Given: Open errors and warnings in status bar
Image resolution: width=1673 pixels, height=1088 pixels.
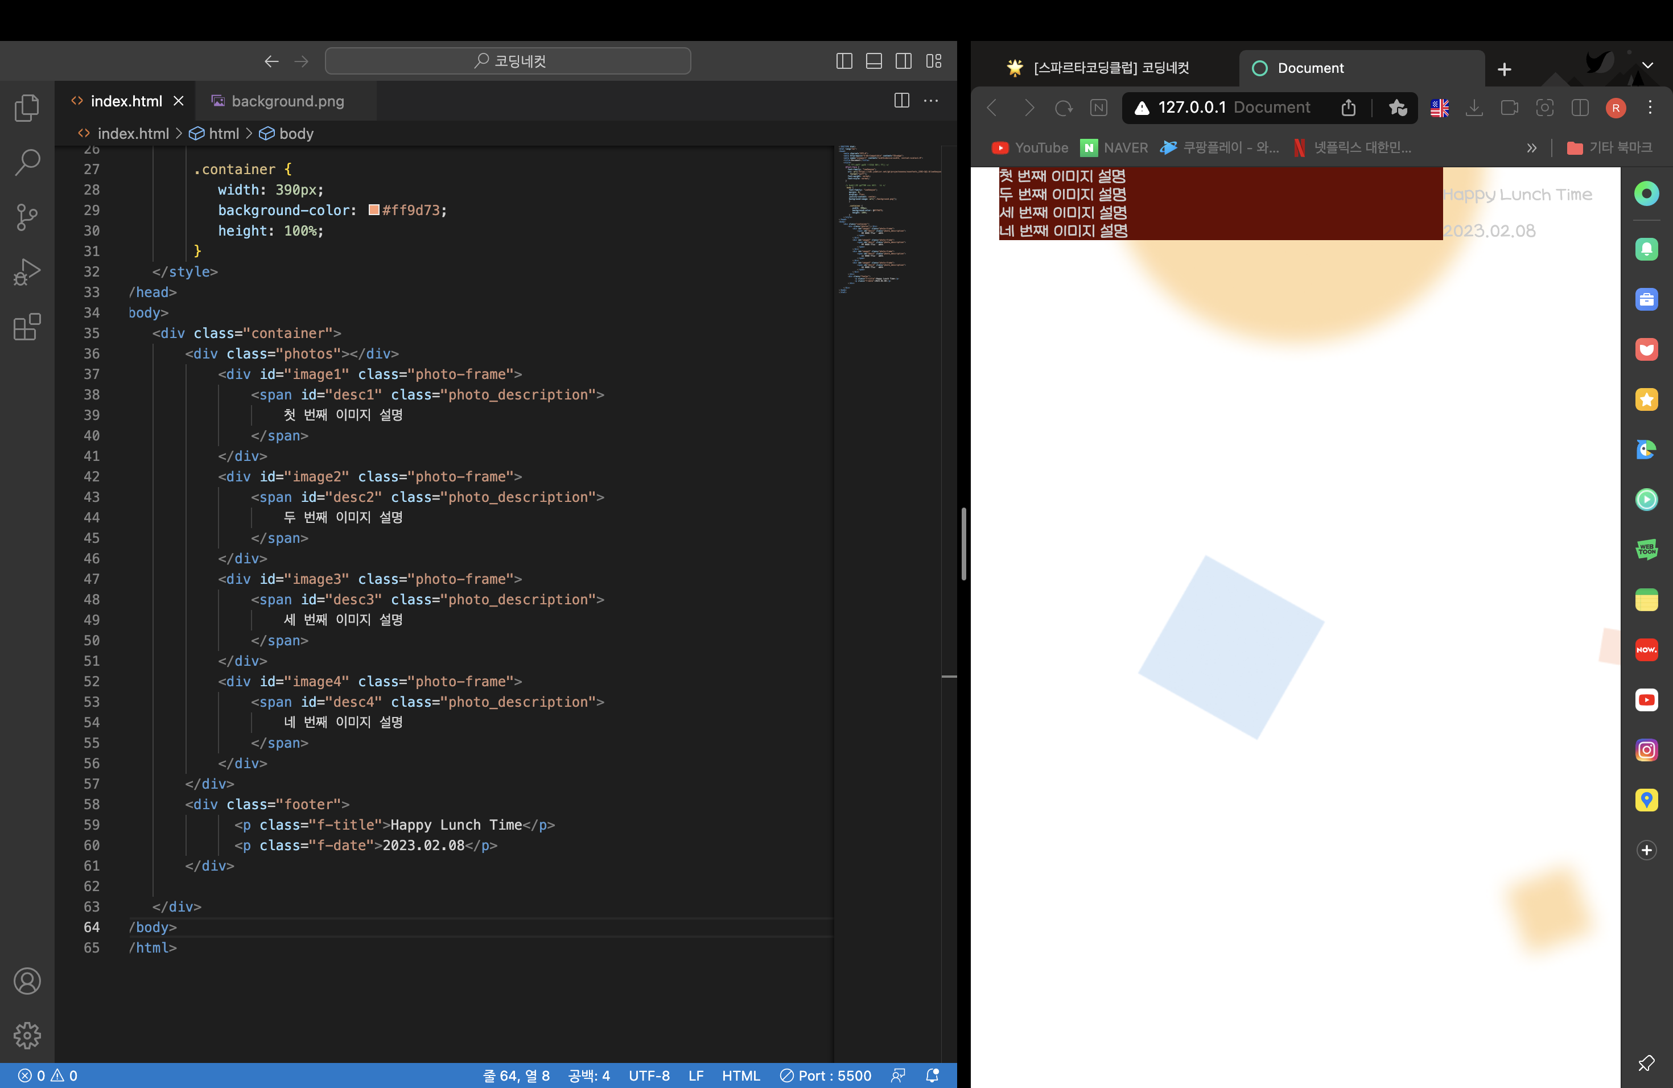Looking at the screenshot, I should [x=48, y=1075].
